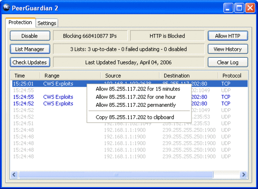
Task: Choose Allow 85.255.117.202 for 15 minutes
Action: 138,89
